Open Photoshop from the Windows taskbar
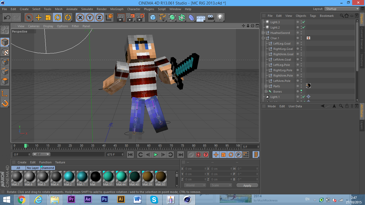This screenshot has width=365, height=205. tap(104, 199)
